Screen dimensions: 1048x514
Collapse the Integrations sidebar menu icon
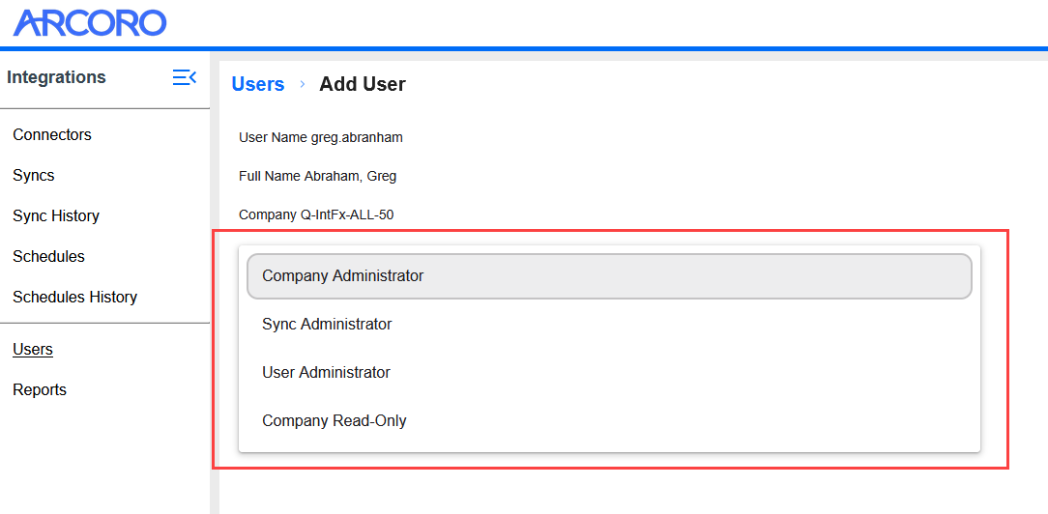tap(184, 77)
